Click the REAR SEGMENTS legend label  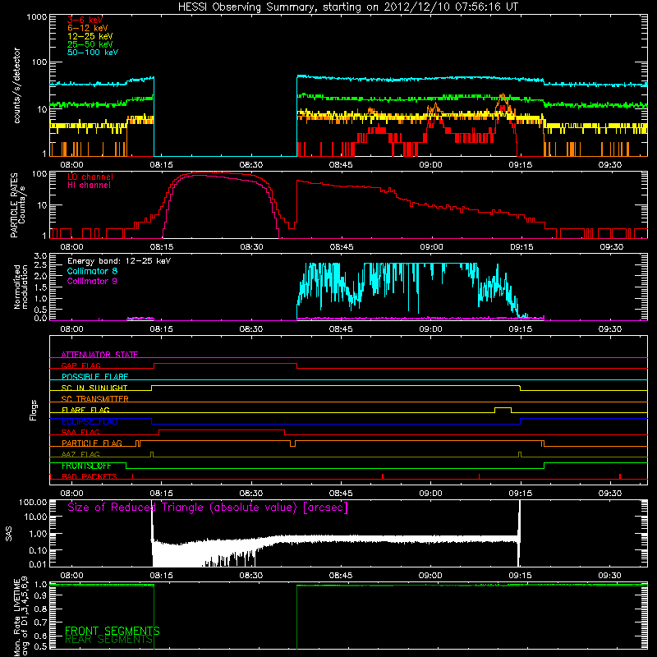[x=108, y=640]
